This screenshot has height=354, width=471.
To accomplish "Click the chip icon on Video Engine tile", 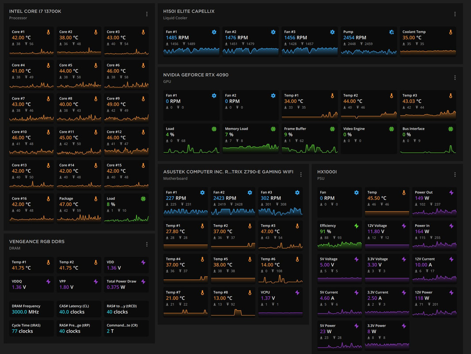I will [391, 129].
